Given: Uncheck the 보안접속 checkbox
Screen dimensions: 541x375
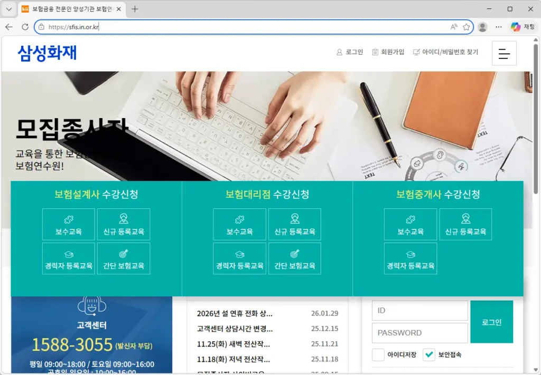Looking at the screenshot, I should 429,355.
